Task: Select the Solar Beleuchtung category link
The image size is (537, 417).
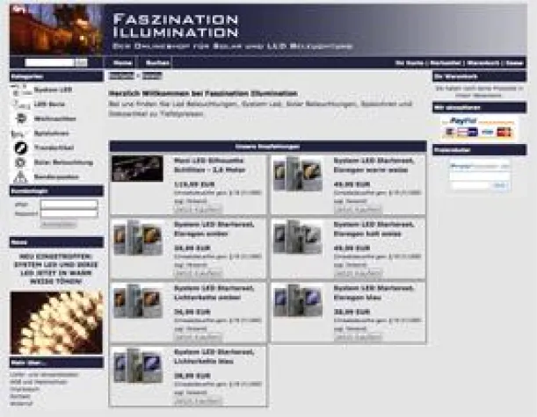Action: coord(63,162)
